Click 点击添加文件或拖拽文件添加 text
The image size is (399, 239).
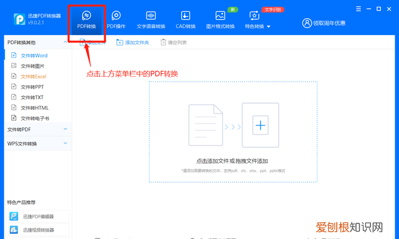(x=232, y=161)
